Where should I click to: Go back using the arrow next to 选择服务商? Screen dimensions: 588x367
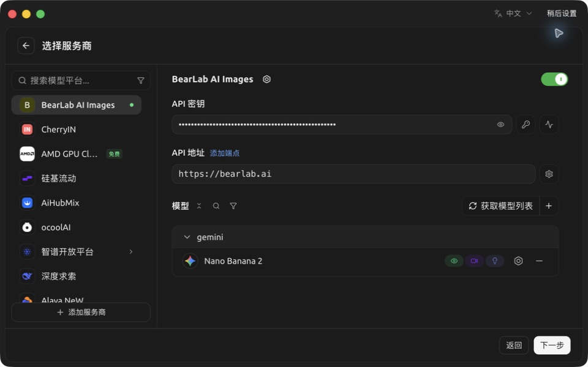pyautogui.click(x=26, y=46)
